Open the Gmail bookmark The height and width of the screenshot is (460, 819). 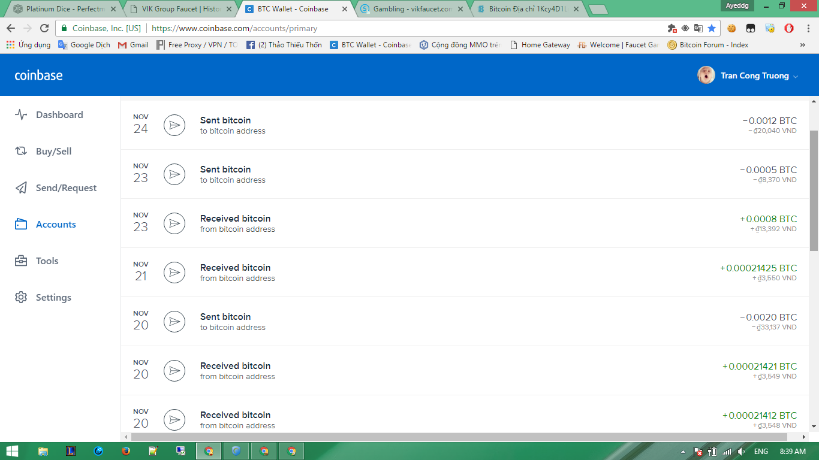133,45
